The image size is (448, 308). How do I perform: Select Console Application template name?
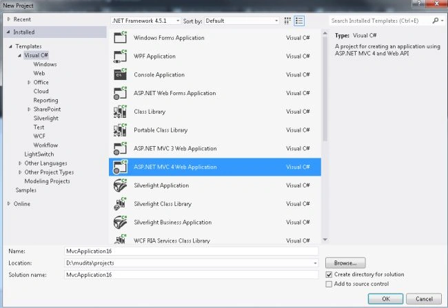(159, 74)
